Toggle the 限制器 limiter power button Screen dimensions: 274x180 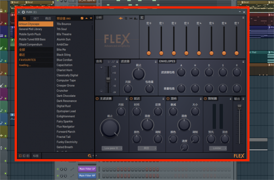(205, 98)
